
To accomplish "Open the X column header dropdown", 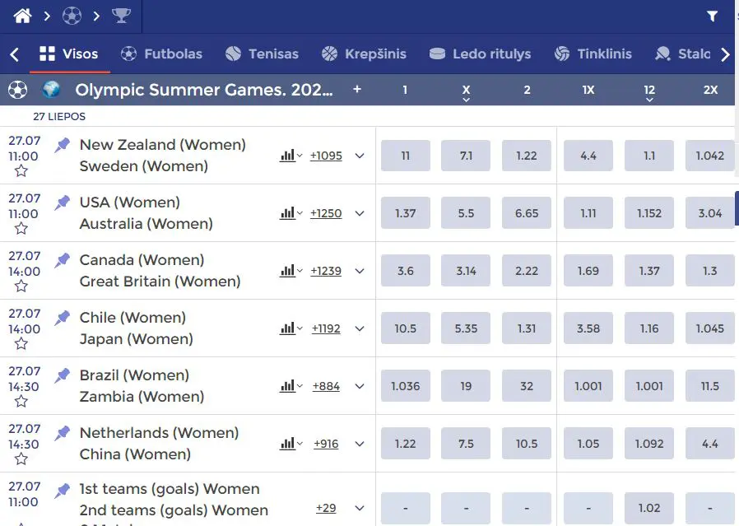I will [466, 92].
